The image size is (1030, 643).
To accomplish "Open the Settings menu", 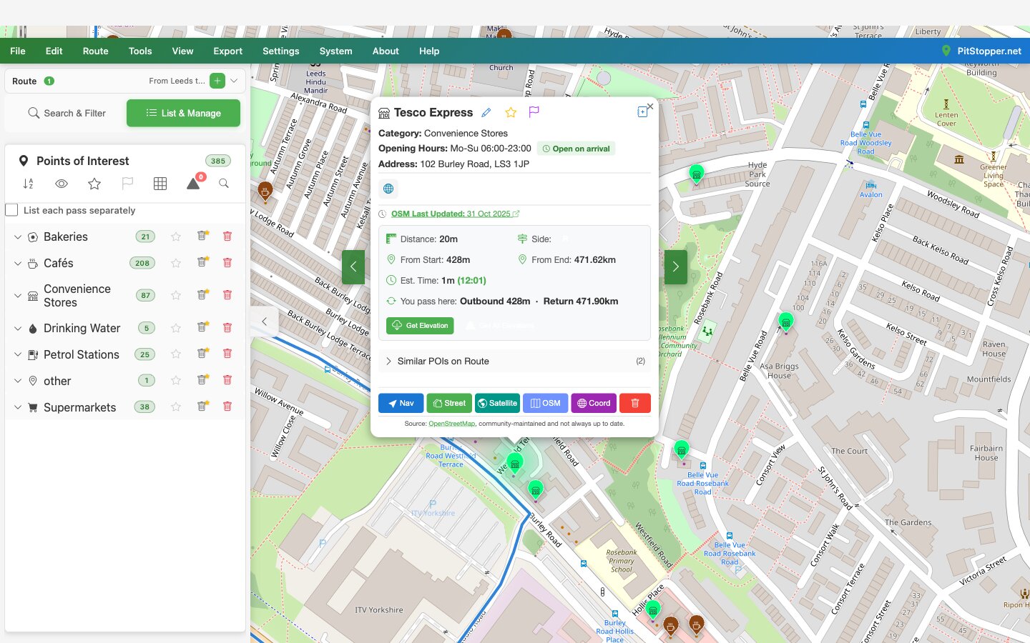I will click(281, 51).
